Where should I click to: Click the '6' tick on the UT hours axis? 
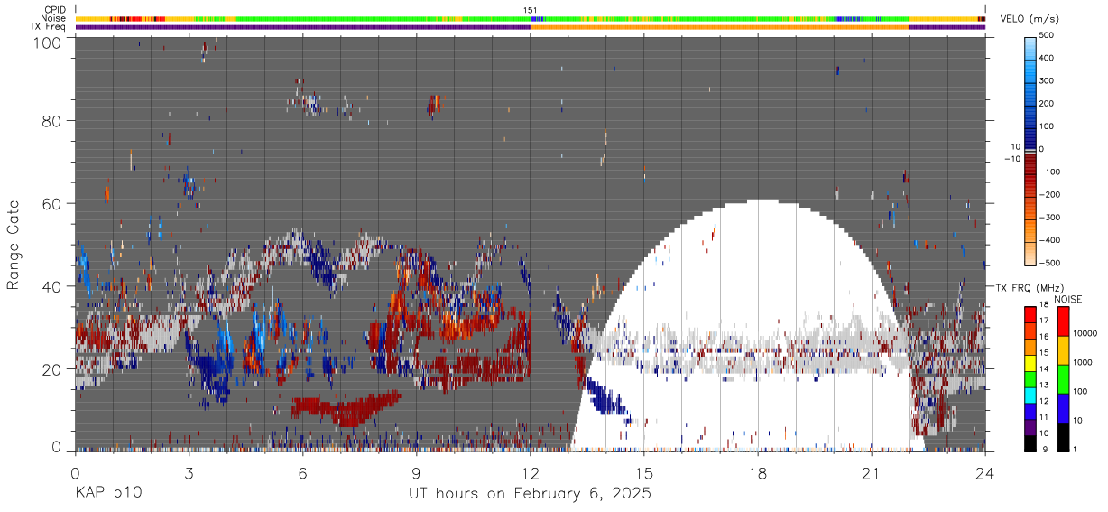point(302,473)
